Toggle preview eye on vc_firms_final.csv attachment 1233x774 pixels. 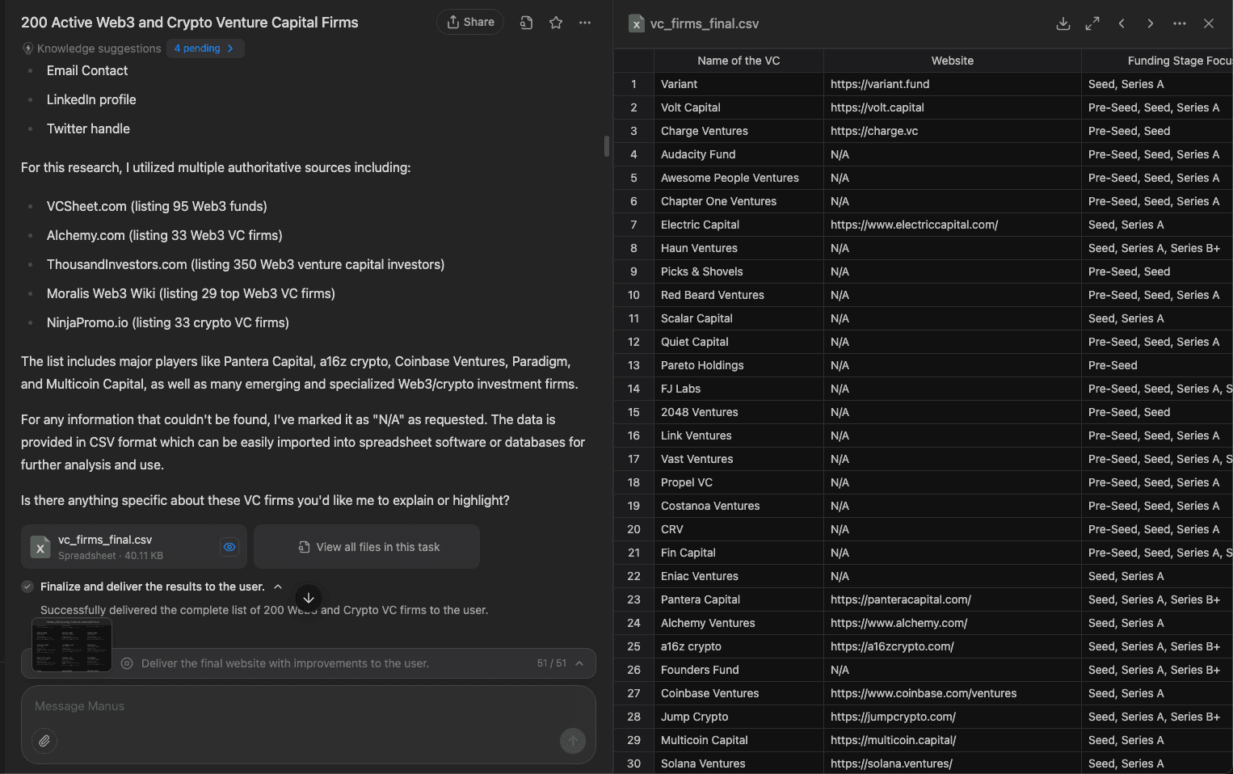[x=229, y=547]
